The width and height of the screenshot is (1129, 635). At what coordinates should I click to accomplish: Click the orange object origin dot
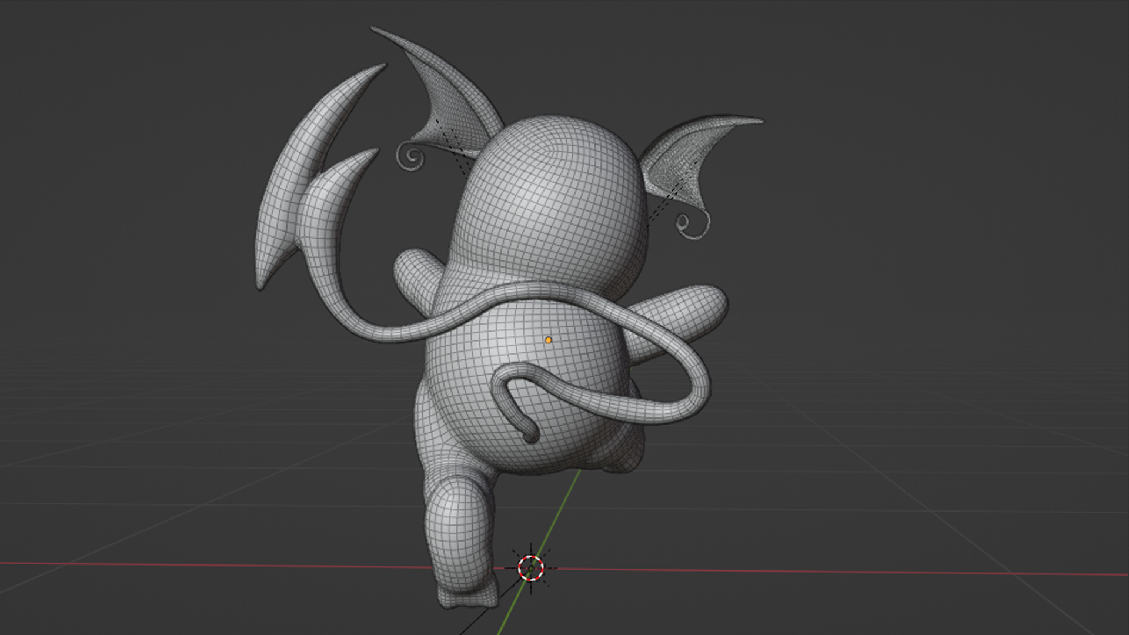(x=548, y=340)
